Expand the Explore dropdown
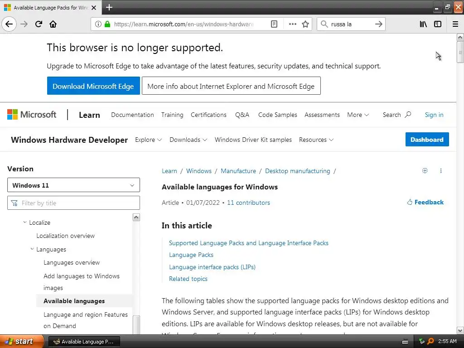464x348 pixels. tap(148, 140)
